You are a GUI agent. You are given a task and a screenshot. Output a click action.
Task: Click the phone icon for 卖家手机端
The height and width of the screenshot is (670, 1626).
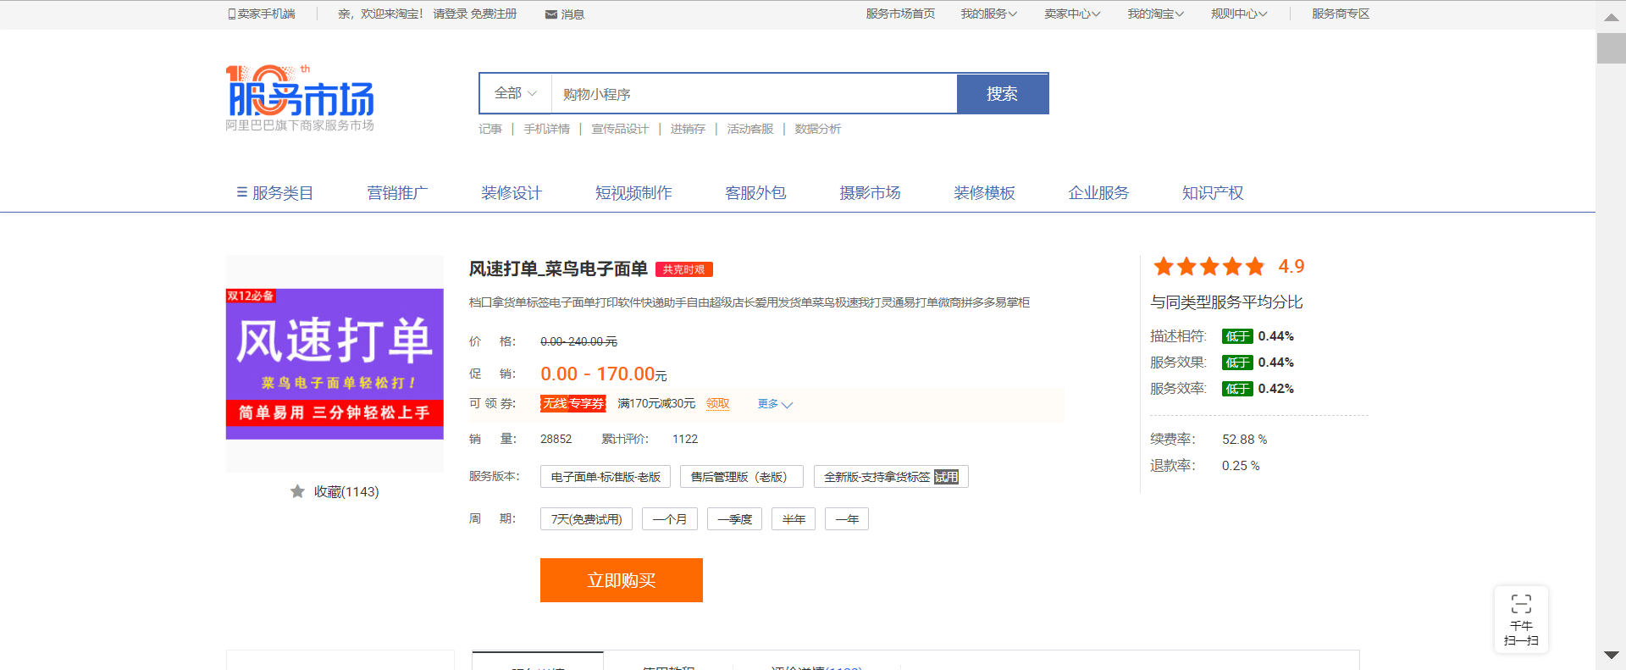[231, 14]
